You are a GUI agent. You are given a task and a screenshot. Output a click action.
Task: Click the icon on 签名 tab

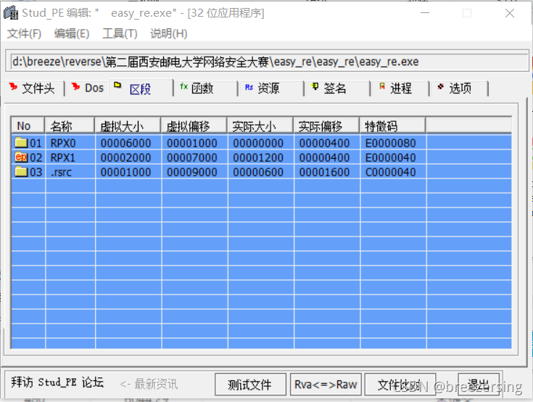[x=315, y=86]
